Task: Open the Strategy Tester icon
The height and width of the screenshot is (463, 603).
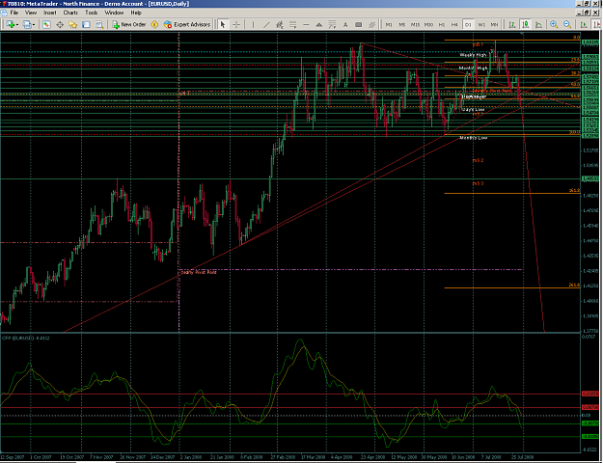Action: [99, 25]
